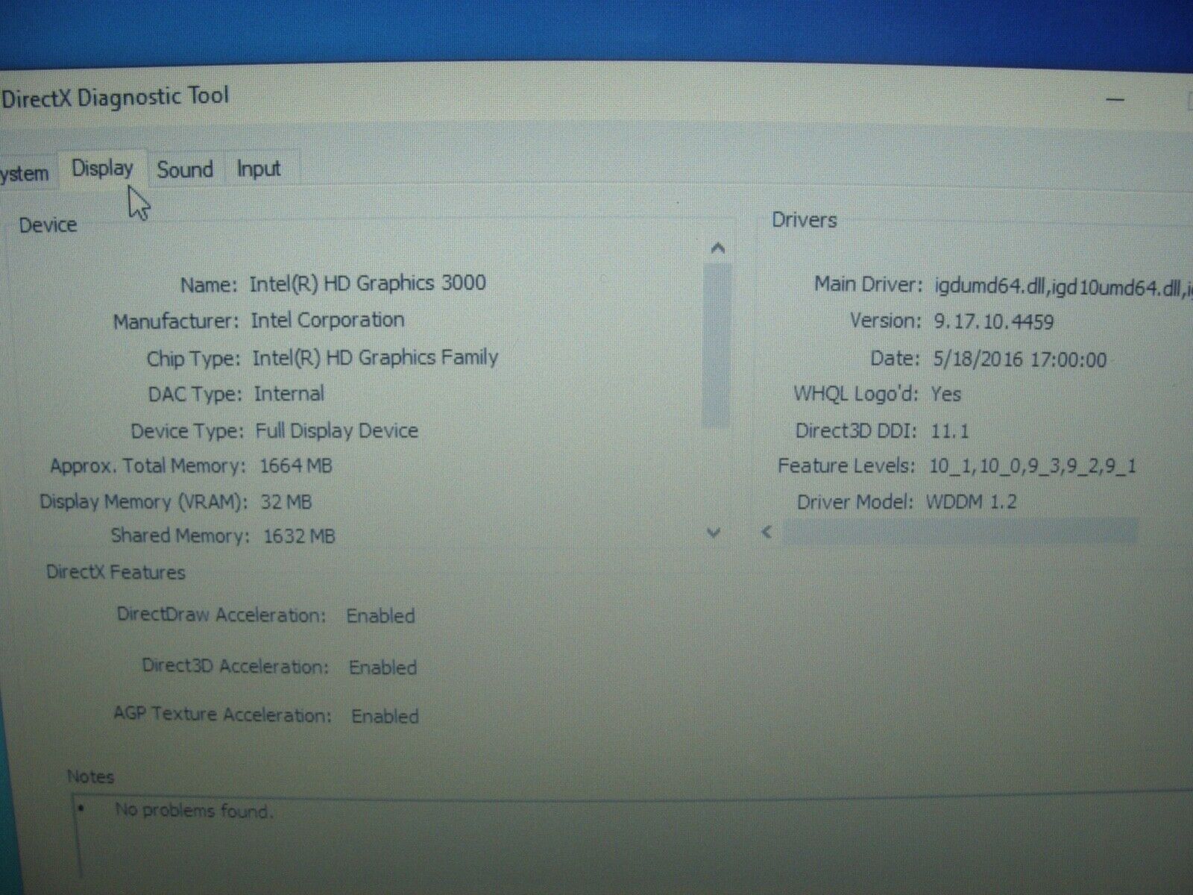This screenshot has width=1193, height=895.
Task: Select total memory value '1664 MB'
Action: pos(296,466)
